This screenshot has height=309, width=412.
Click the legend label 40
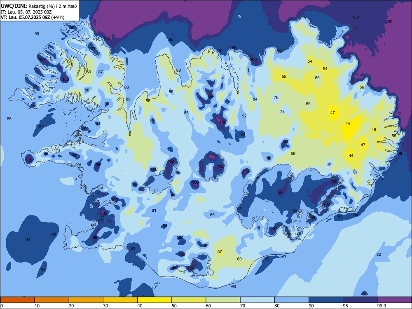(x=140, y=306)
